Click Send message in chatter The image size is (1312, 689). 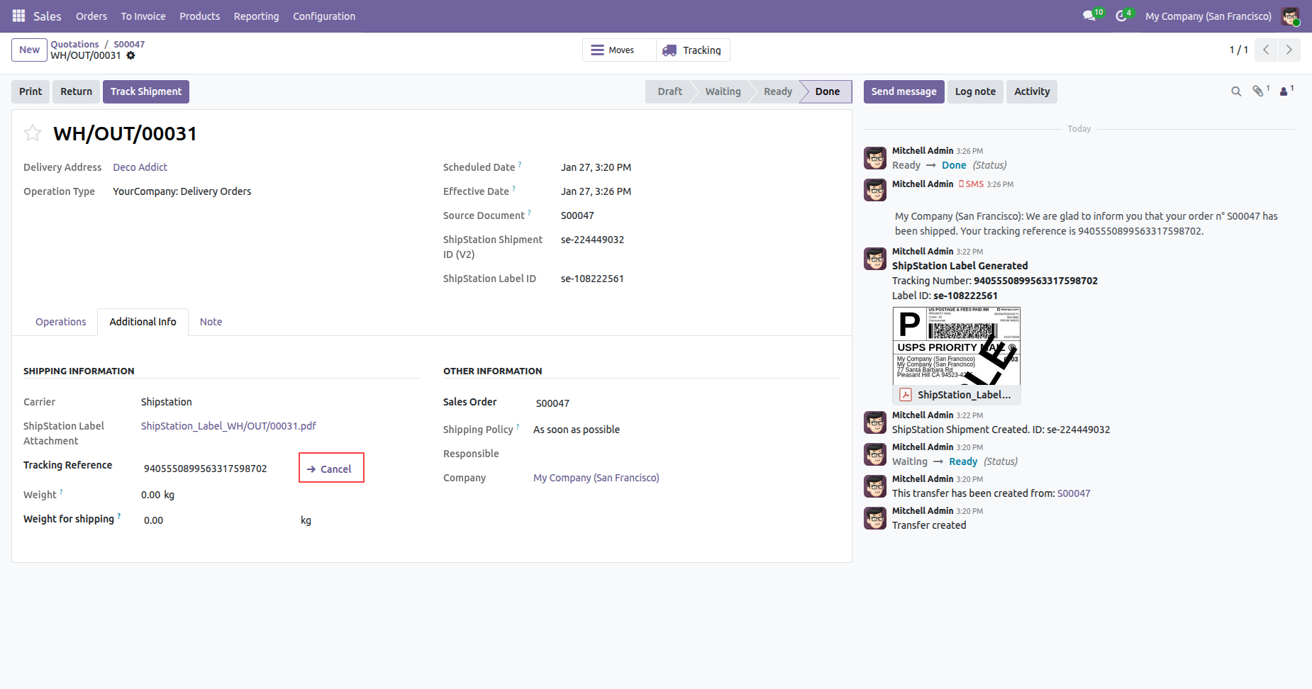coord(904,91)
